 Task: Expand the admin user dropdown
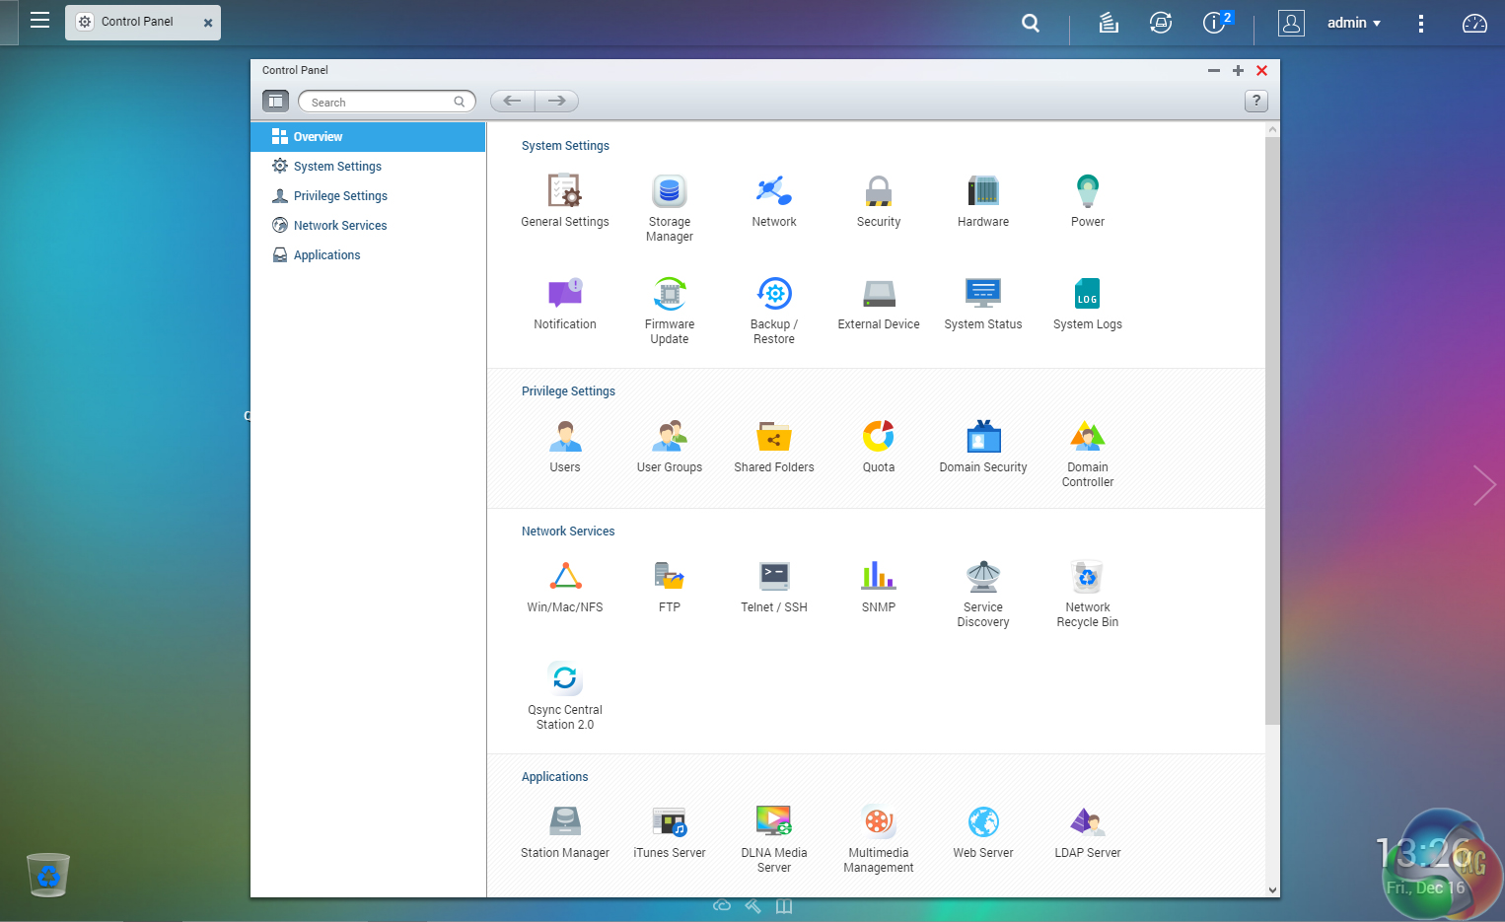[x=1353, y=23]
